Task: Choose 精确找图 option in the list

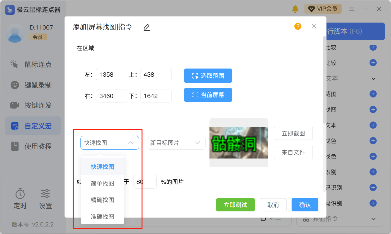Action: click(102, 200)
